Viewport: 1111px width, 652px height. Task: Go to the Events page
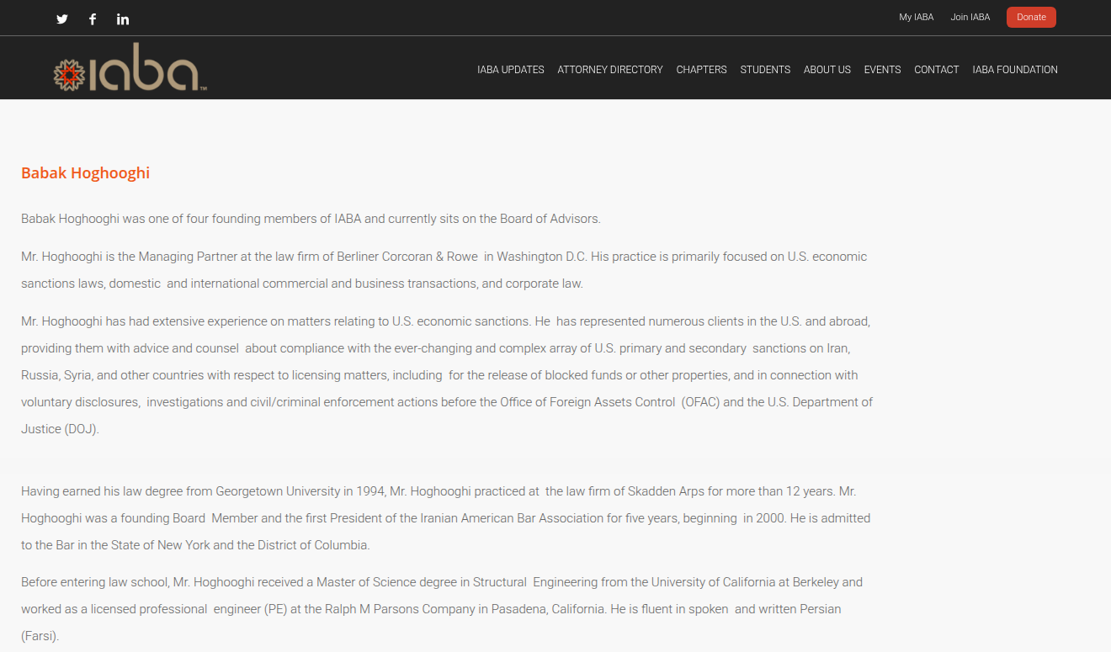click(x=882, y=70)
